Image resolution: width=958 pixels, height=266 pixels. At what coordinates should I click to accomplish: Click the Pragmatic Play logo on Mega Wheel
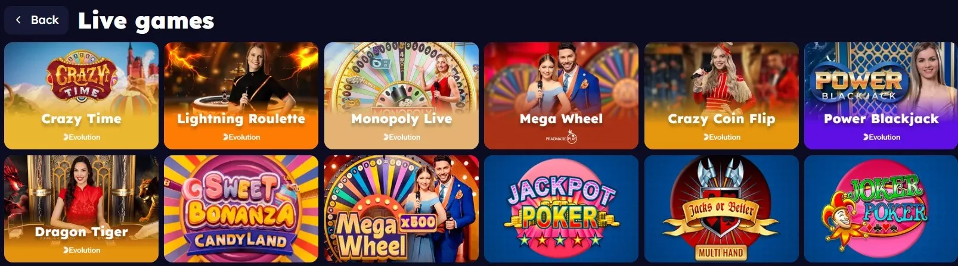(x=561, y=138)
